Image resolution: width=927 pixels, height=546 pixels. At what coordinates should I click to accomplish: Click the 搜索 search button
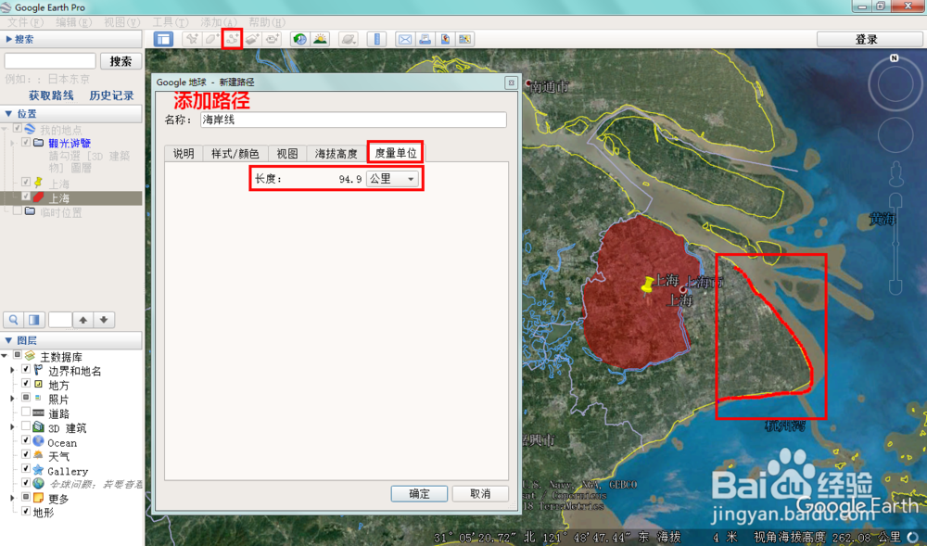(121, 61)
